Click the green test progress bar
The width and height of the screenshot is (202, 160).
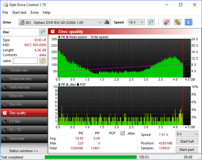point(91,157)
